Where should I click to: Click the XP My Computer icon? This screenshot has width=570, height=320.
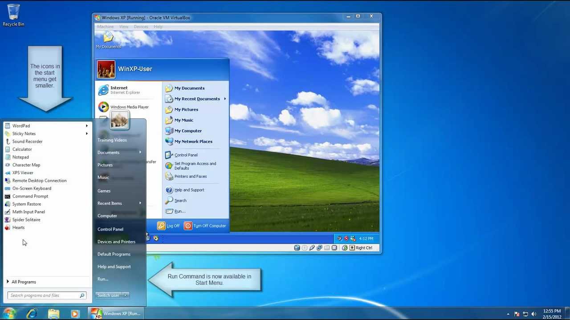169,131
